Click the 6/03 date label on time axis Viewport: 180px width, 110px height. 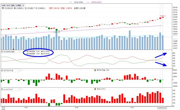[x=132, y=108]
